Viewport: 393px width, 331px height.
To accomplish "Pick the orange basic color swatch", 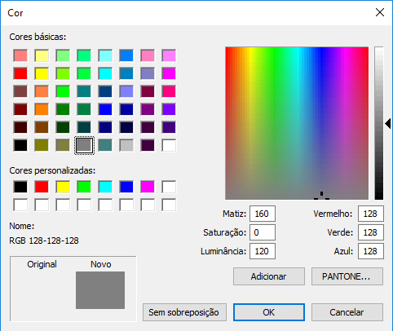I will pos(42,109).
